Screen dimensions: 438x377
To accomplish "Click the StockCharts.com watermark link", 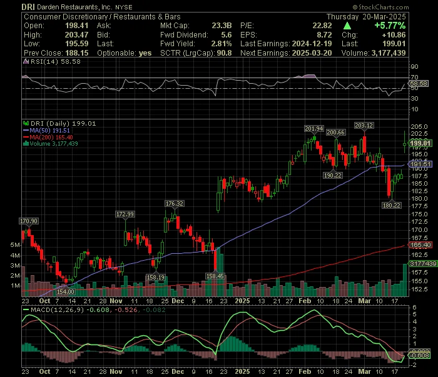I will (380, 7).
